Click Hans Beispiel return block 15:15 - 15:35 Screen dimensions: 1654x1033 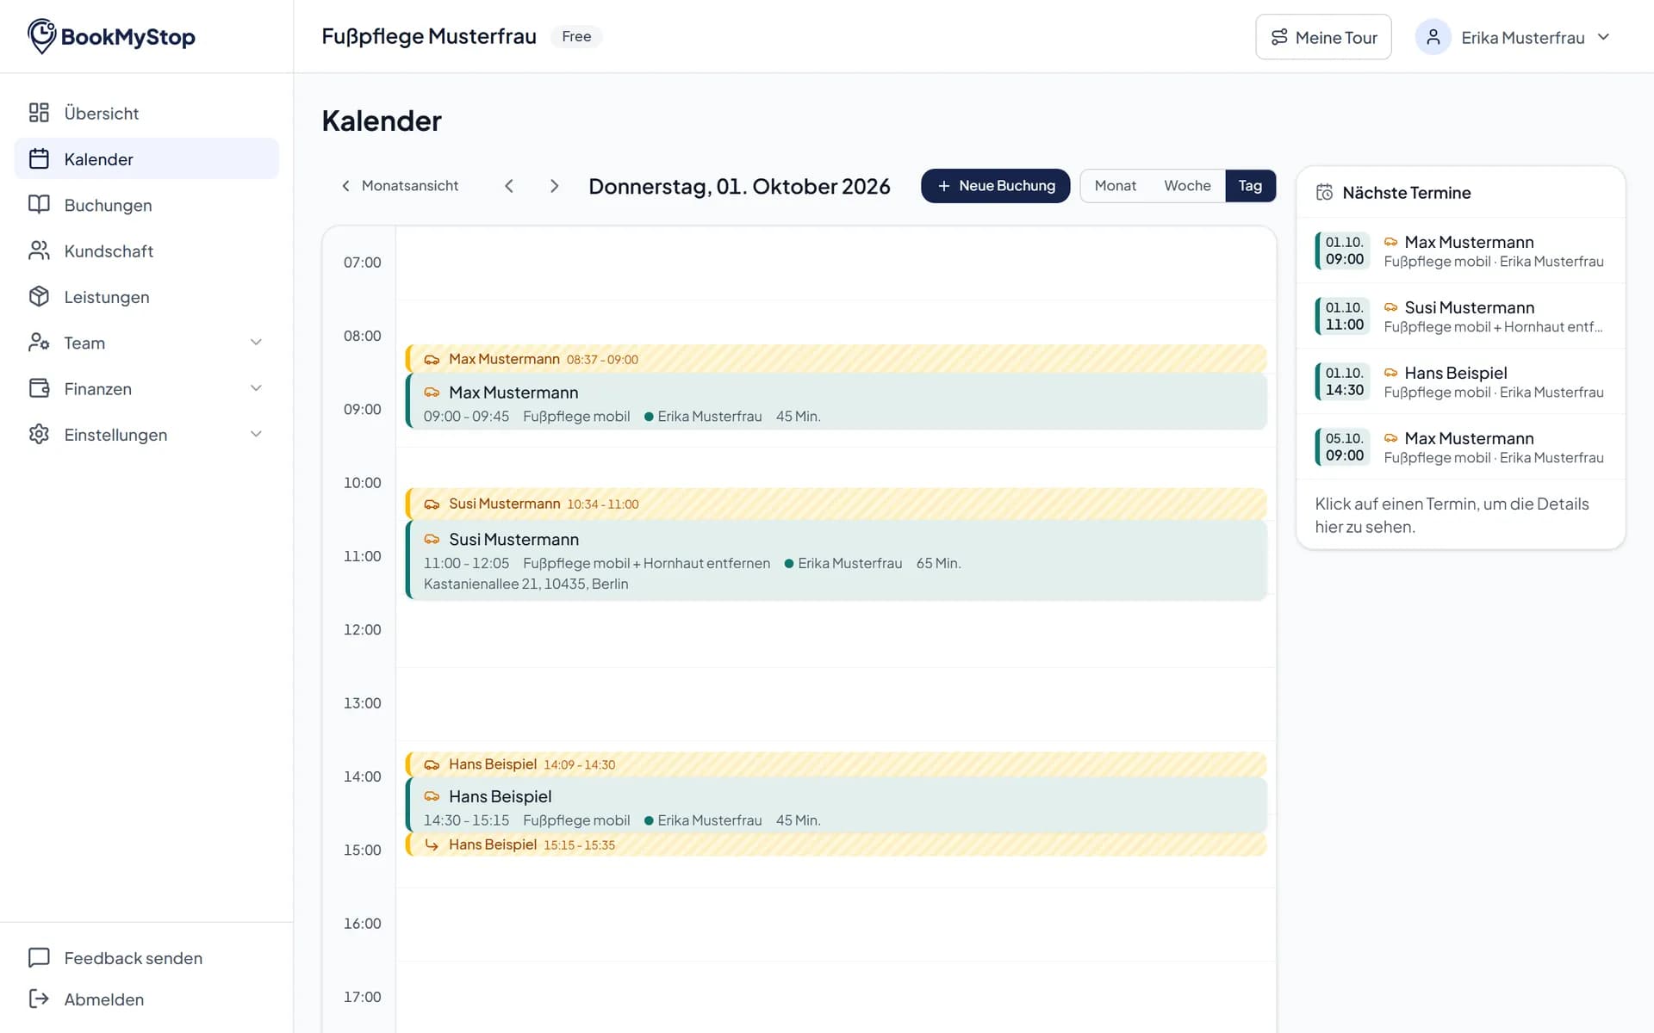click(836, 844)
